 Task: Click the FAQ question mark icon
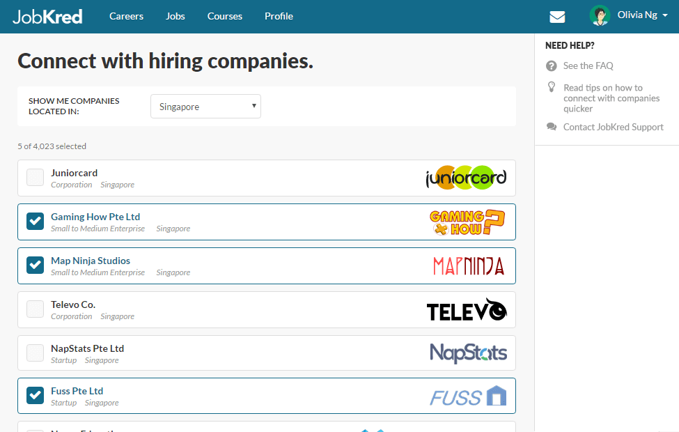pos(552,66)
